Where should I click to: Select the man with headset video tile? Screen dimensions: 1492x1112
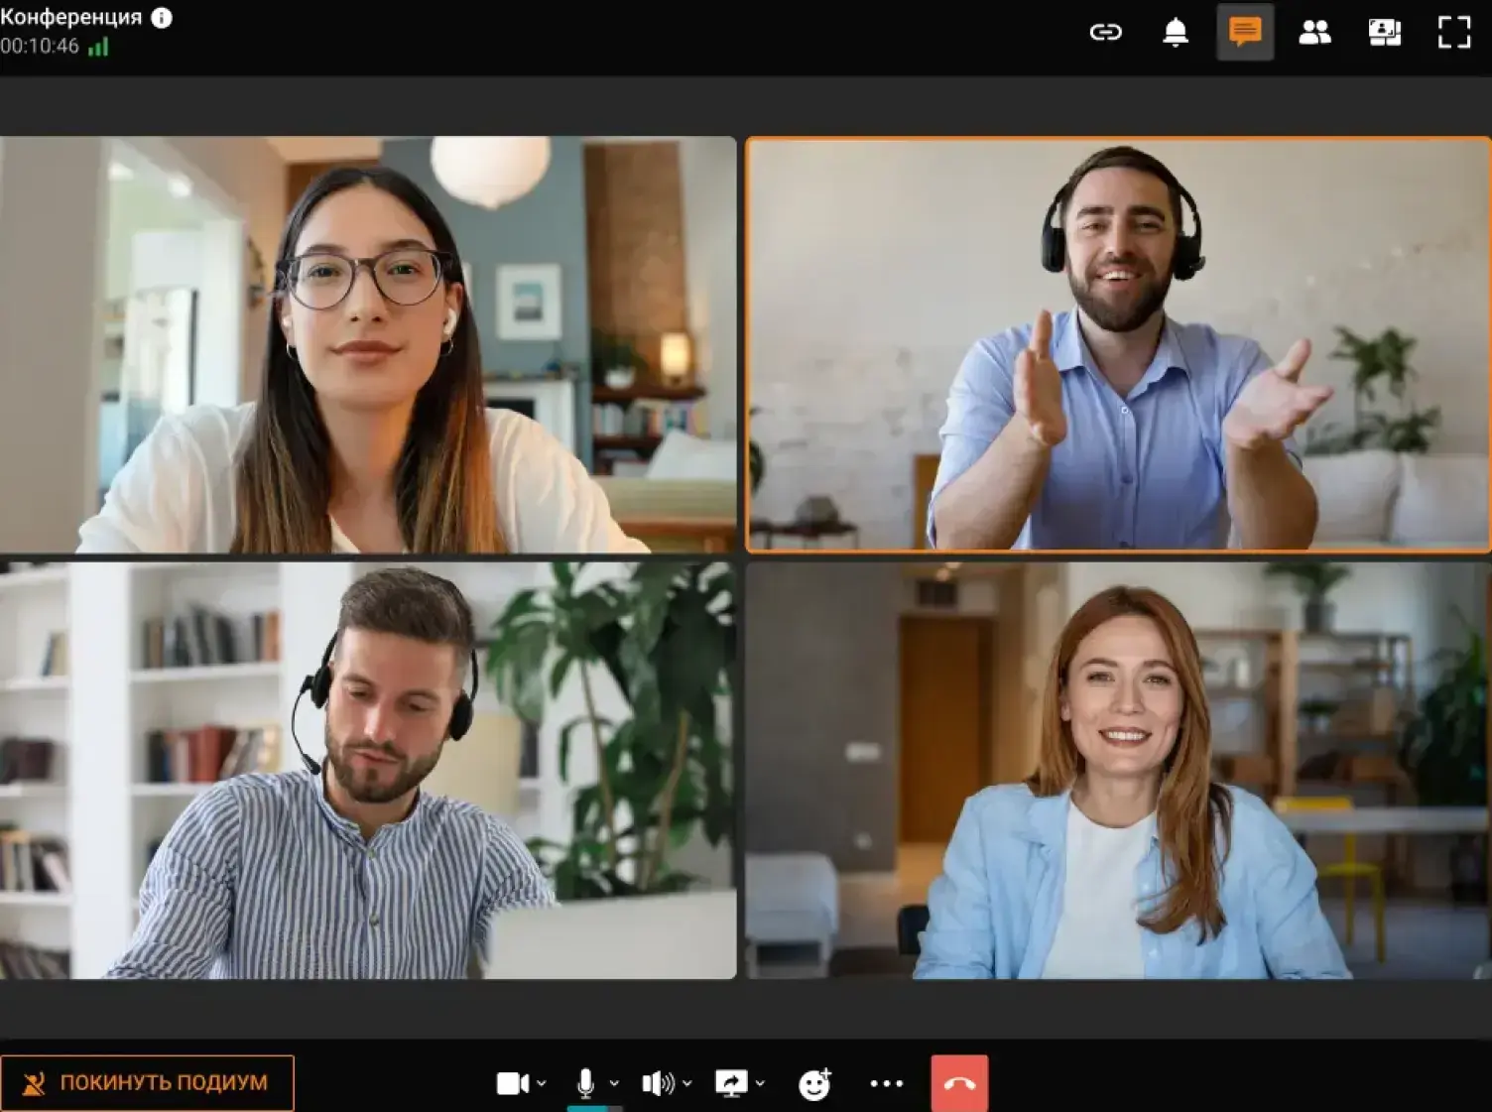click(368, 771)
